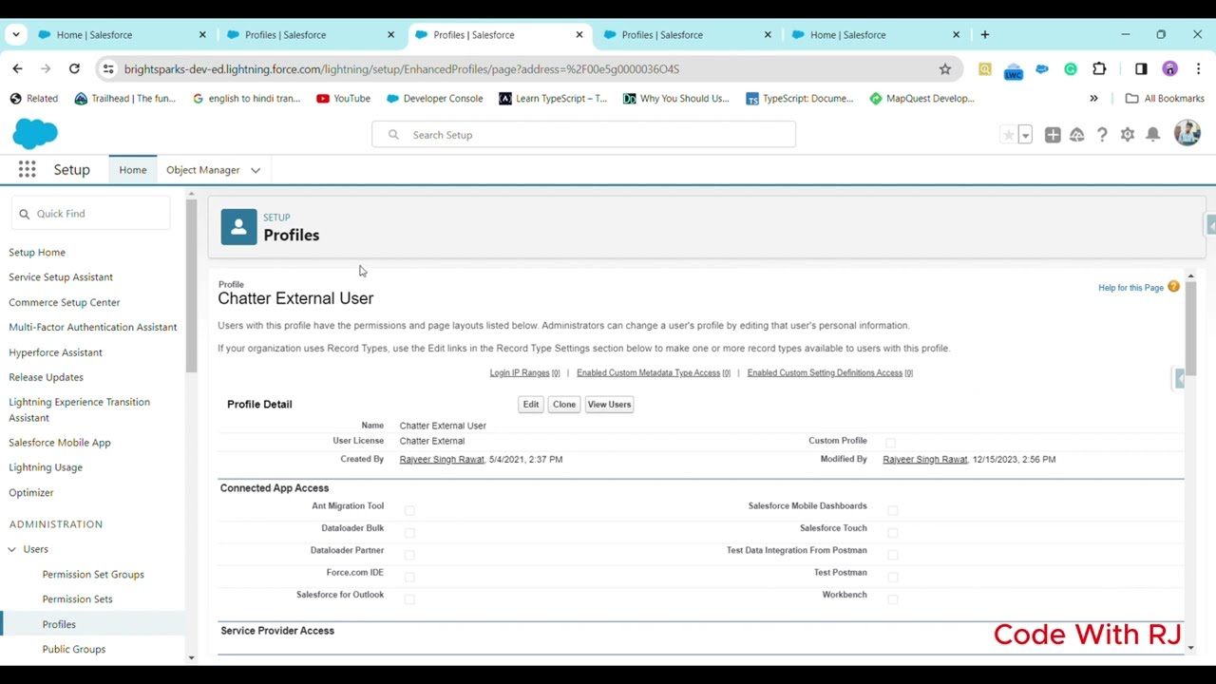
Task: Open the browser Extensions puzzle icon
Action: pos(1099,68)
